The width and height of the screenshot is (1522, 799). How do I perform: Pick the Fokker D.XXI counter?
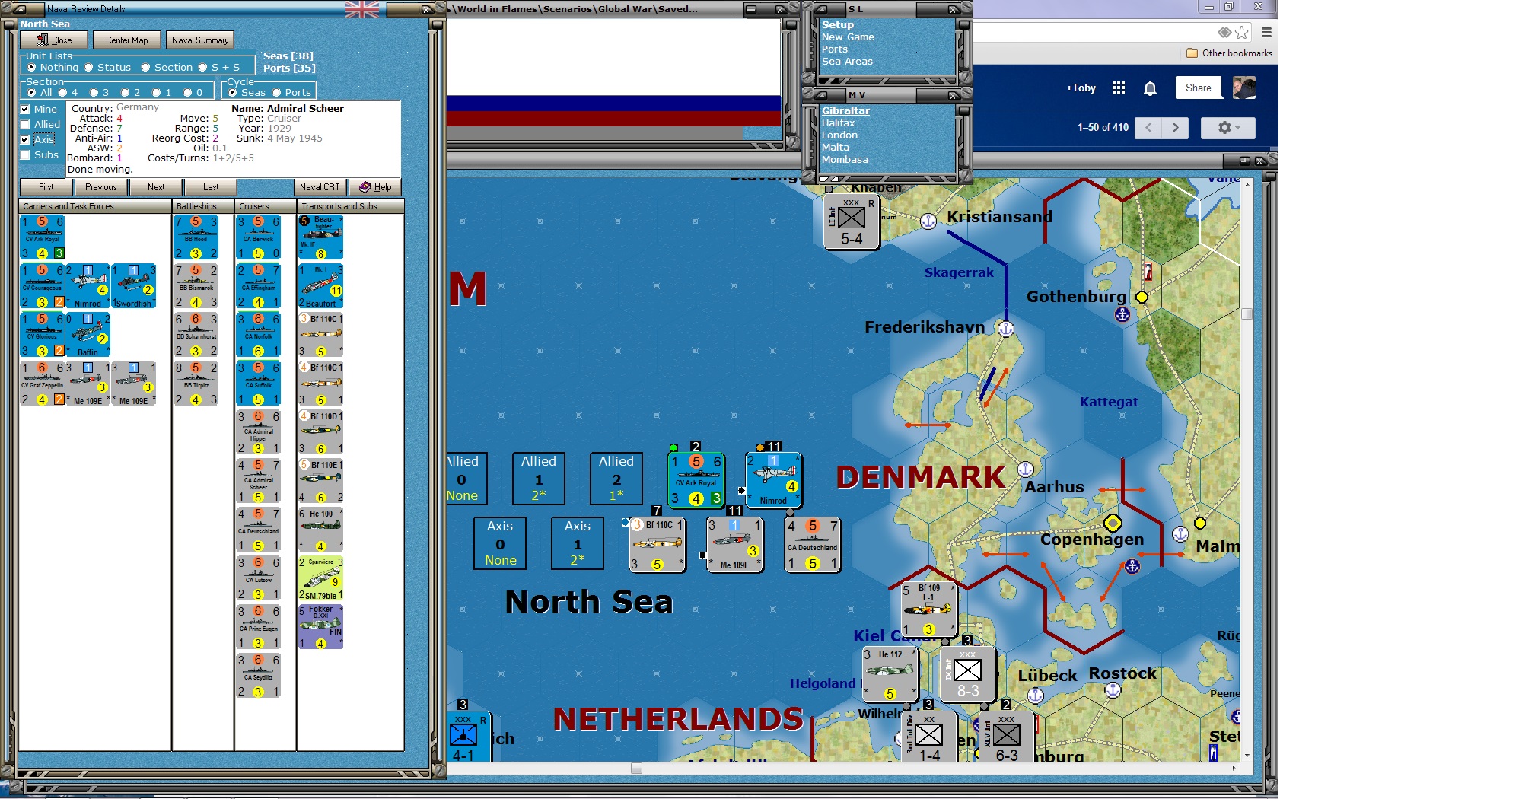coord(321,627)
